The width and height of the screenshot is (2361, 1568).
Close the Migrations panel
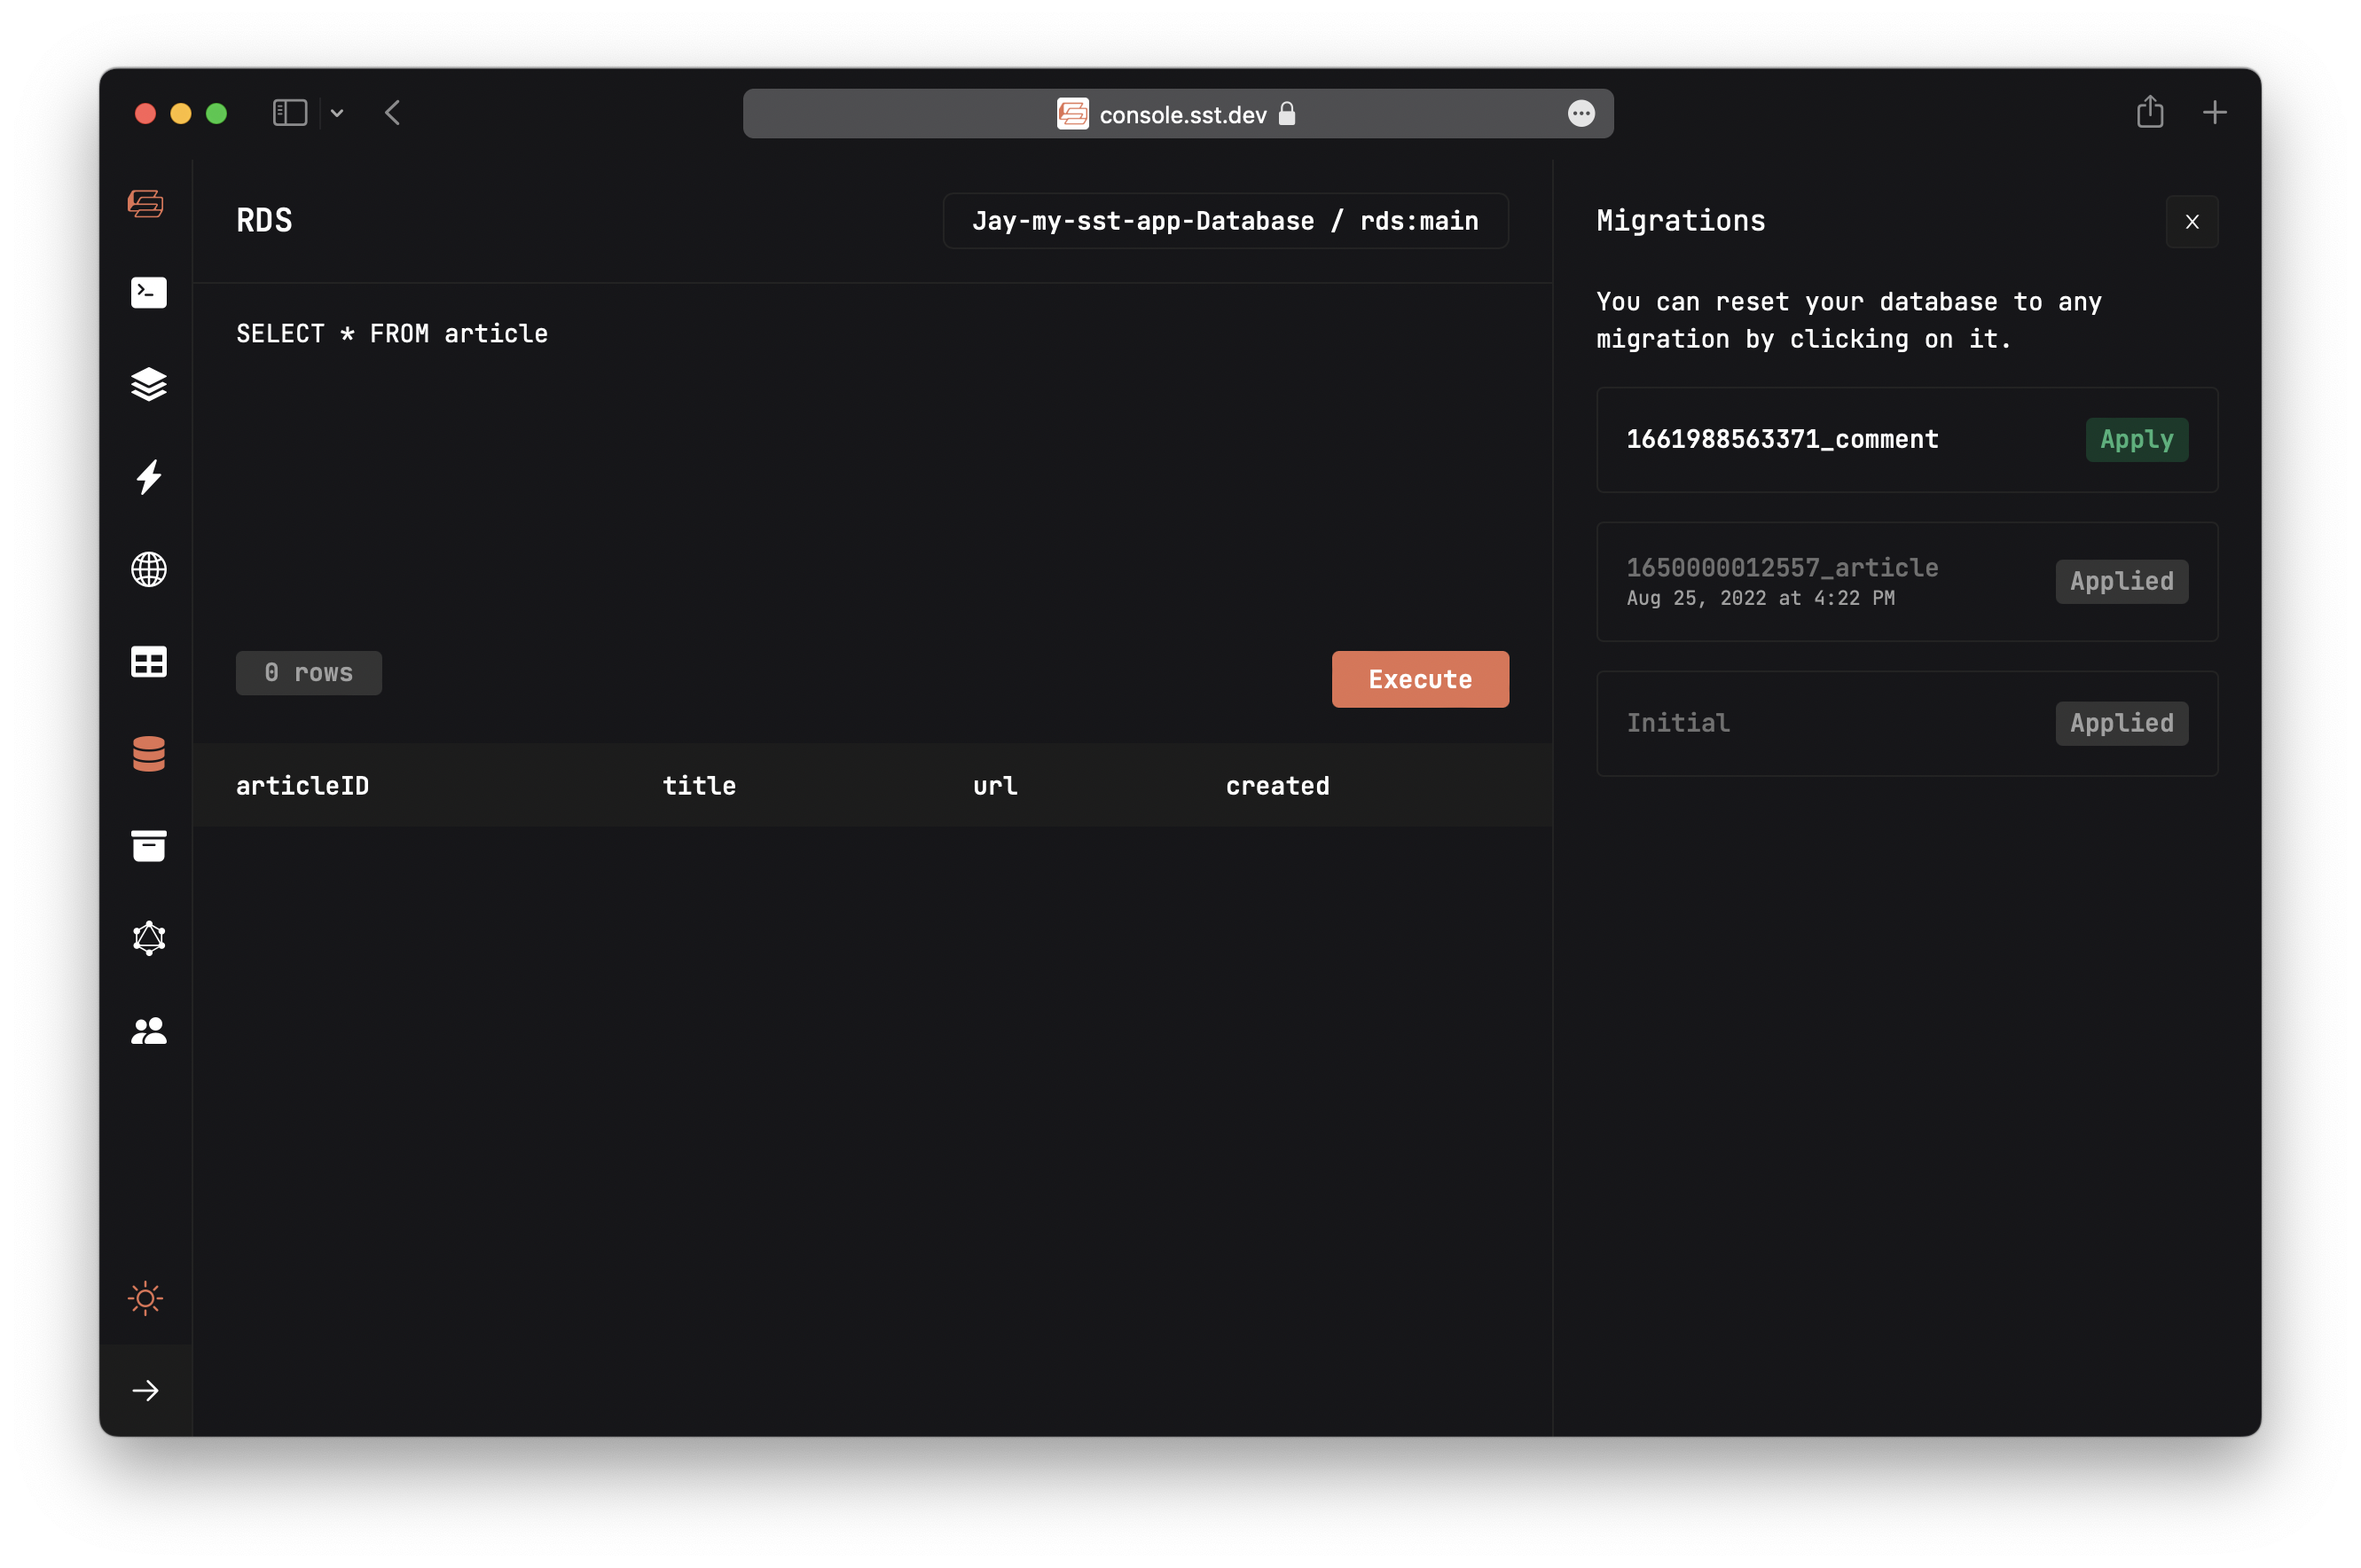tap(2193, 221)
